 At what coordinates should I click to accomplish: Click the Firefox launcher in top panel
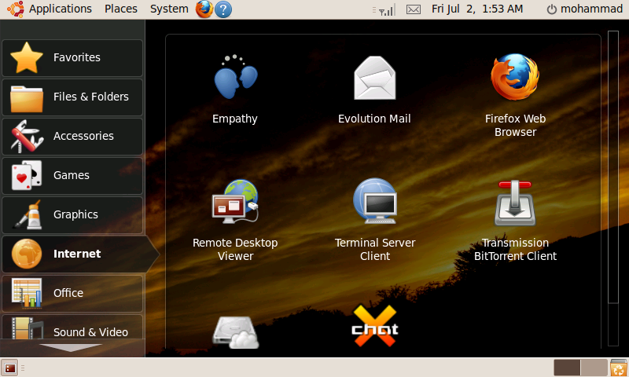tap(204, 9)
